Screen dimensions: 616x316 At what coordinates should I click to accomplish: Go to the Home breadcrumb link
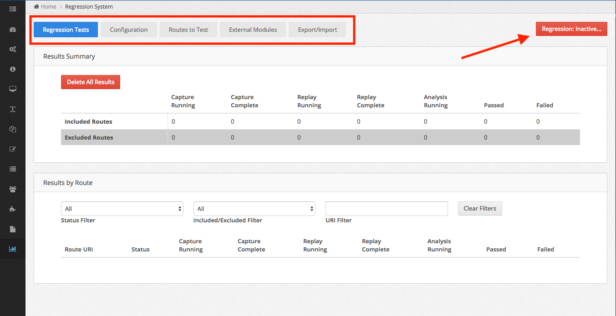click(45, 7)
